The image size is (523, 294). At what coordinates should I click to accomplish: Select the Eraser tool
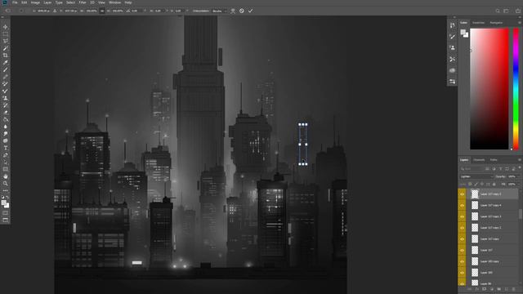(x=6, y=113)
